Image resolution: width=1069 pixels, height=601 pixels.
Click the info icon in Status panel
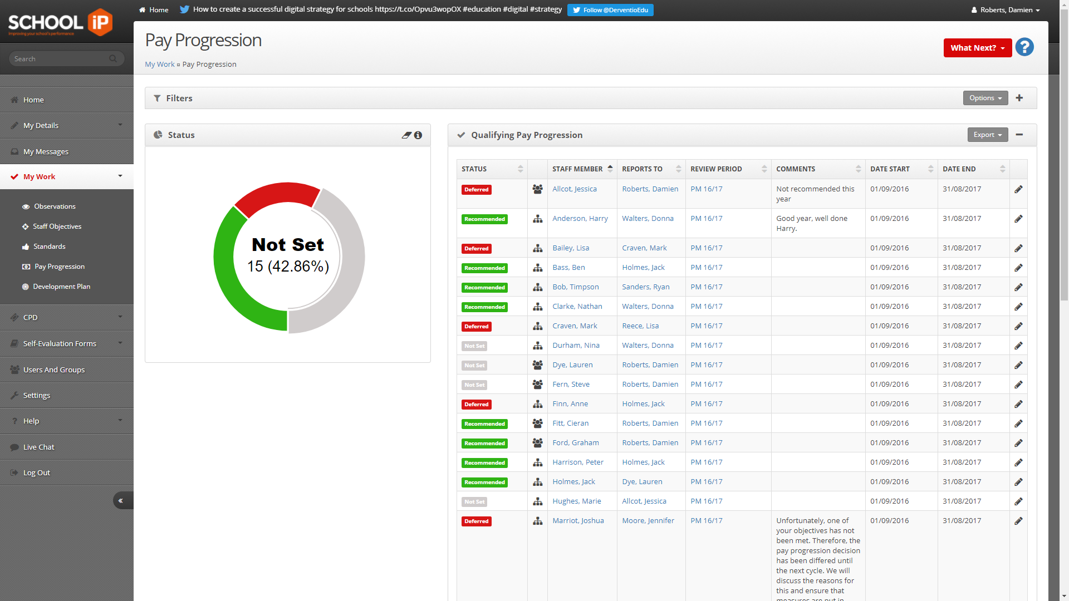tap(418, 135)
